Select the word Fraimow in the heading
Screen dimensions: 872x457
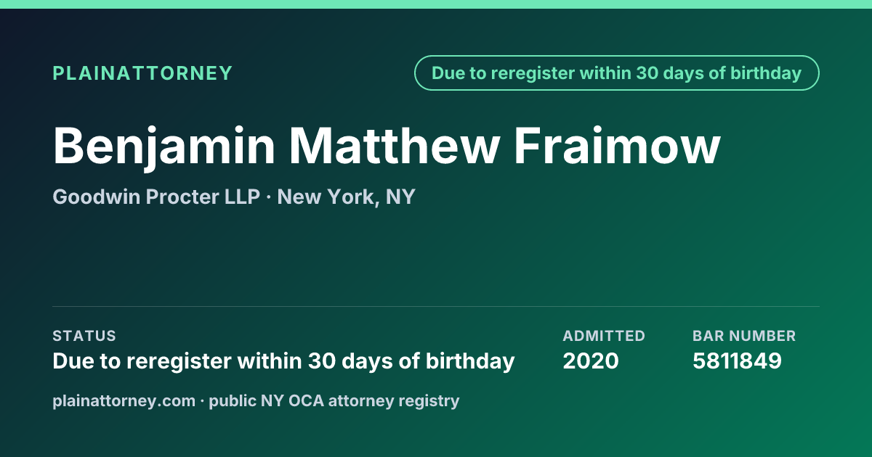pos(618,146)
